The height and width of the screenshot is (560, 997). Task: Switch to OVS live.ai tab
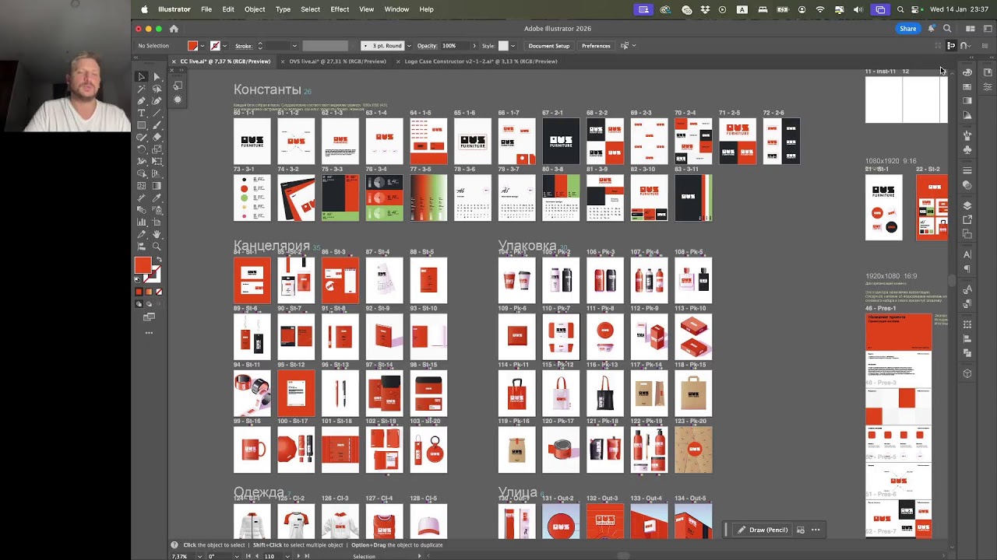(337, 61)
